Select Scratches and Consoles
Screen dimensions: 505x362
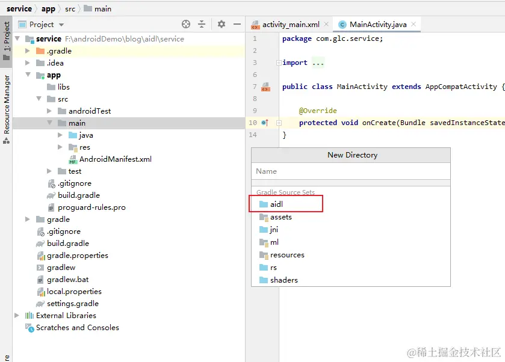[77, 328]
